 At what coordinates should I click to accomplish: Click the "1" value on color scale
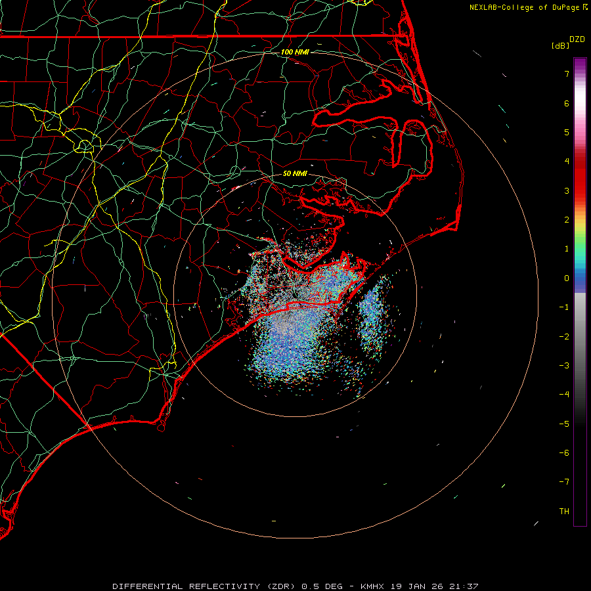[x=567, y=249]
